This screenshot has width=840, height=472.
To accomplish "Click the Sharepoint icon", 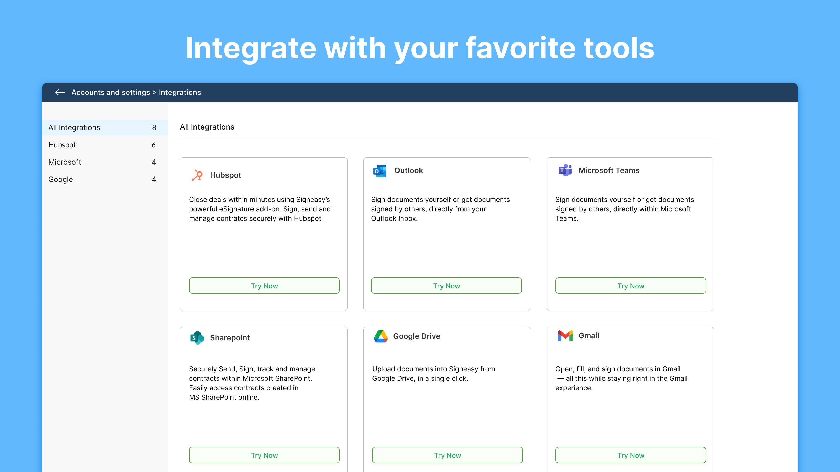I will pyautogui.click(x=197, y=338).
